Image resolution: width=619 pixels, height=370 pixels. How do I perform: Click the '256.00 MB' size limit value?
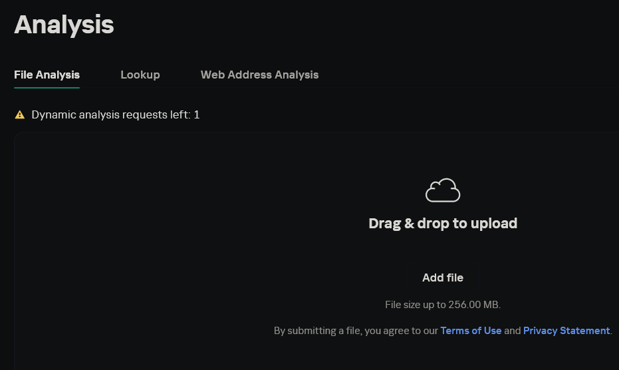click(473, 305)
